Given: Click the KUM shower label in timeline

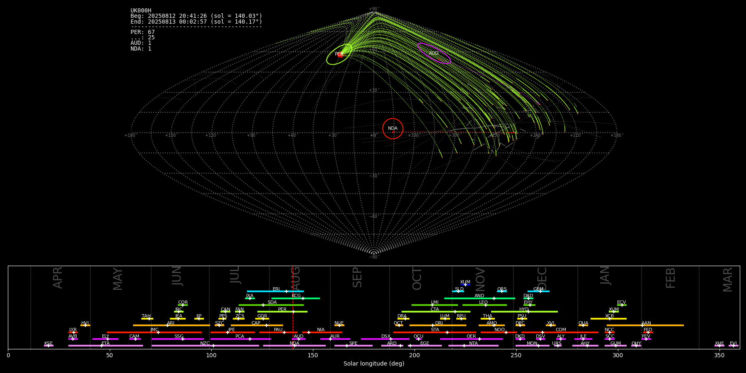Looking at the screenshot, I should click(465, 282).
